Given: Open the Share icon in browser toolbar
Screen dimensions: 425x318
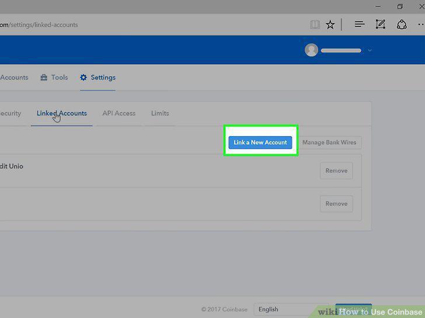Looking at the screenshot, I should (402, 24).
